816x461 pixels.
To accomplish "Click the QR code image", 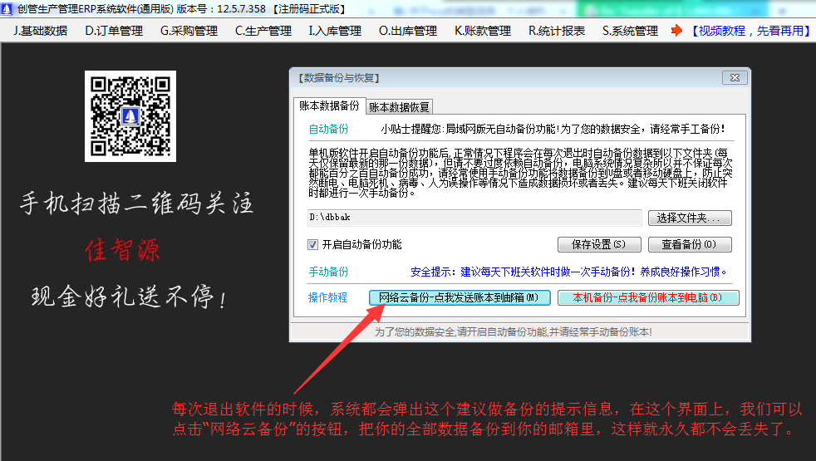I will [x=130, y=115].
